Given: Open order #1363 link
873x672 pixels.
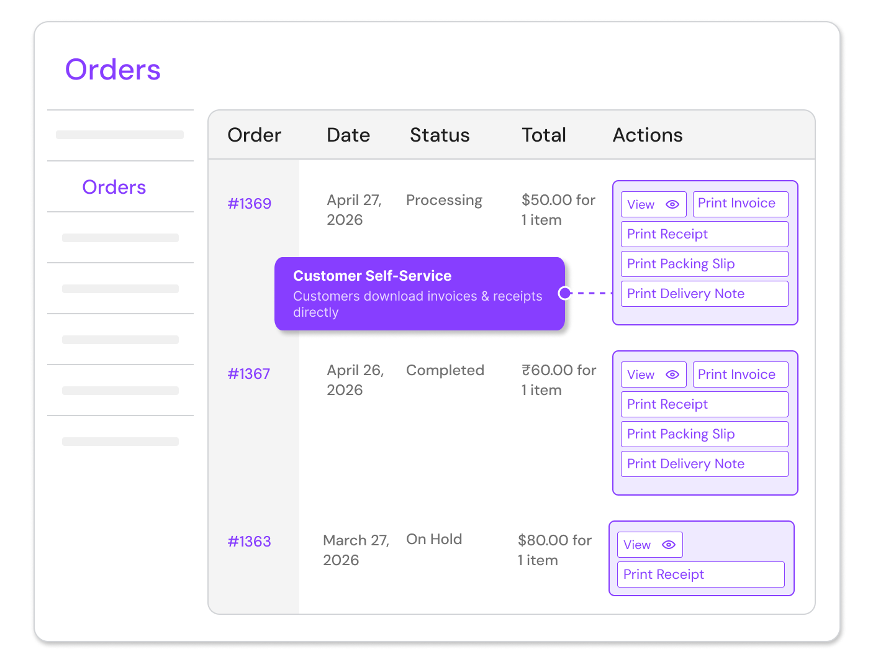Looking at the screenshot, I should (249, 542).
